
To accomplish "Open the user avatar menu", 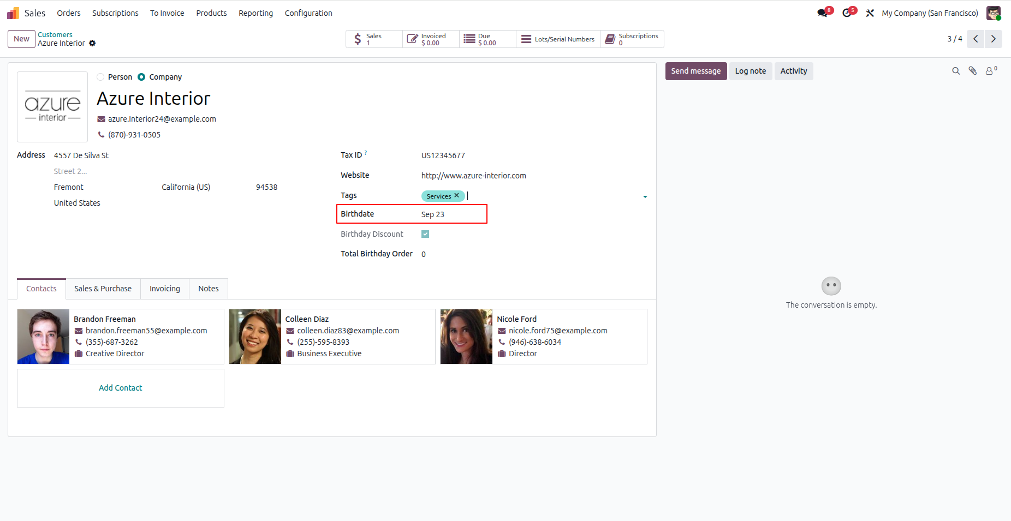I will coord(994,13).
